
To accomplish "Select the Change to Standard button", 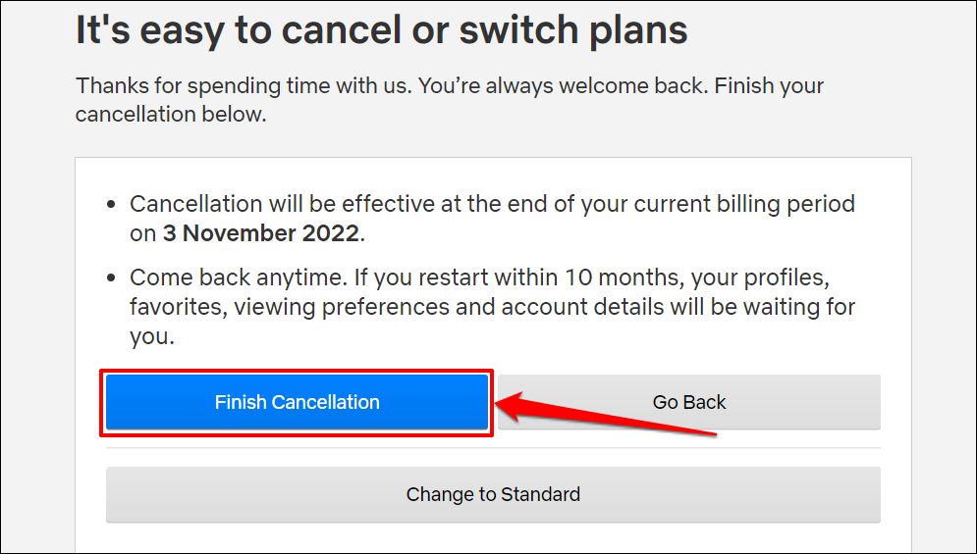I will coord(493,494).
